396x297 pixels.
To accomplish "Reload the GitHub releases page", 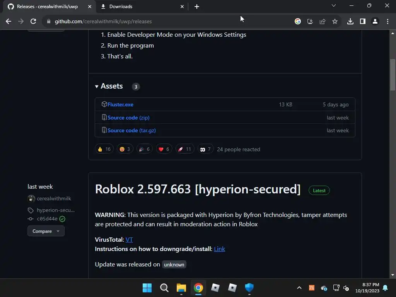I will [x=33, y=22].
